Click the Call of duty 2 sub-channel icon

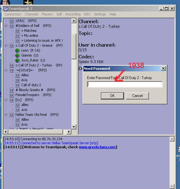(x=18, y=85)
